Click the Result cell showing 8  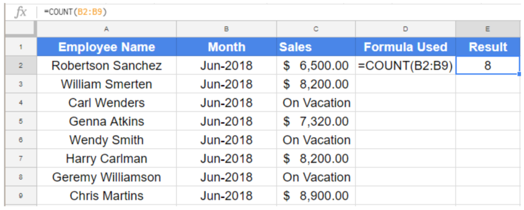(488, 66)
